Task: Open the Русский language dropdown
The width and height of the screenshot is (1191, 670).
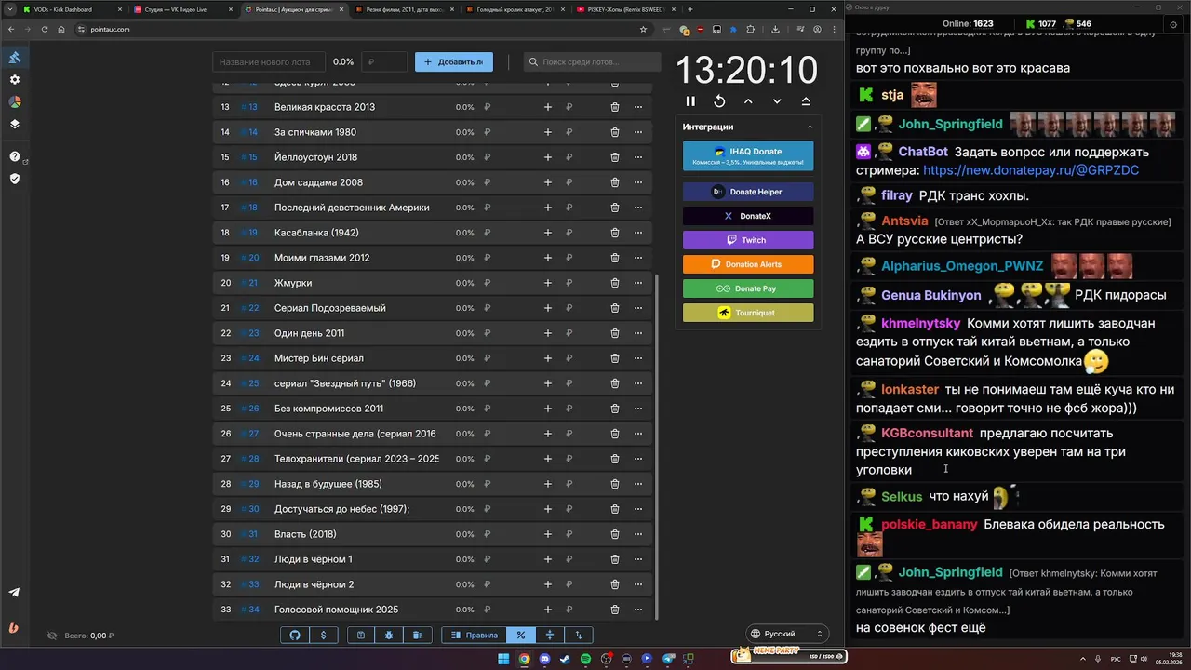Action: pyautogui.click(x=788, y=634)
